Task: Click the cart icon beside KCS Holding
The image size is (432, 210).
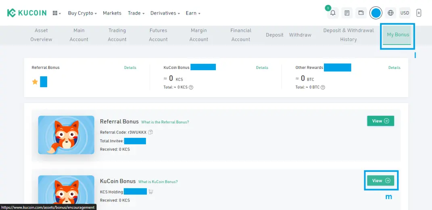Action: coord(151,191)
